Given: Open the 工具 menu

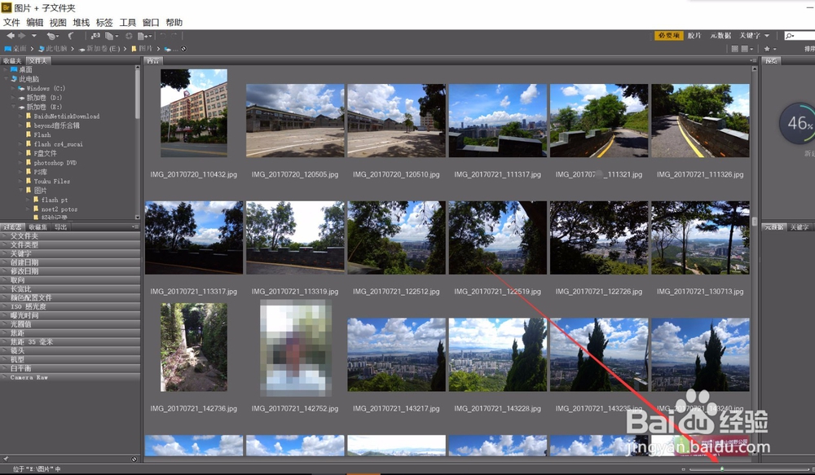Looking at the screenshot, I should (127, 22).
